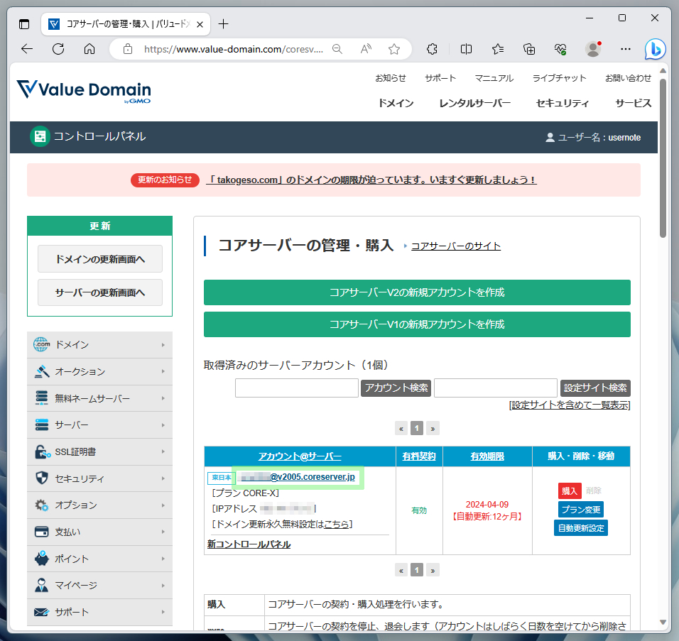
Task: Expand the オークション sidebar arrow
Action: (x=163, y=371)
